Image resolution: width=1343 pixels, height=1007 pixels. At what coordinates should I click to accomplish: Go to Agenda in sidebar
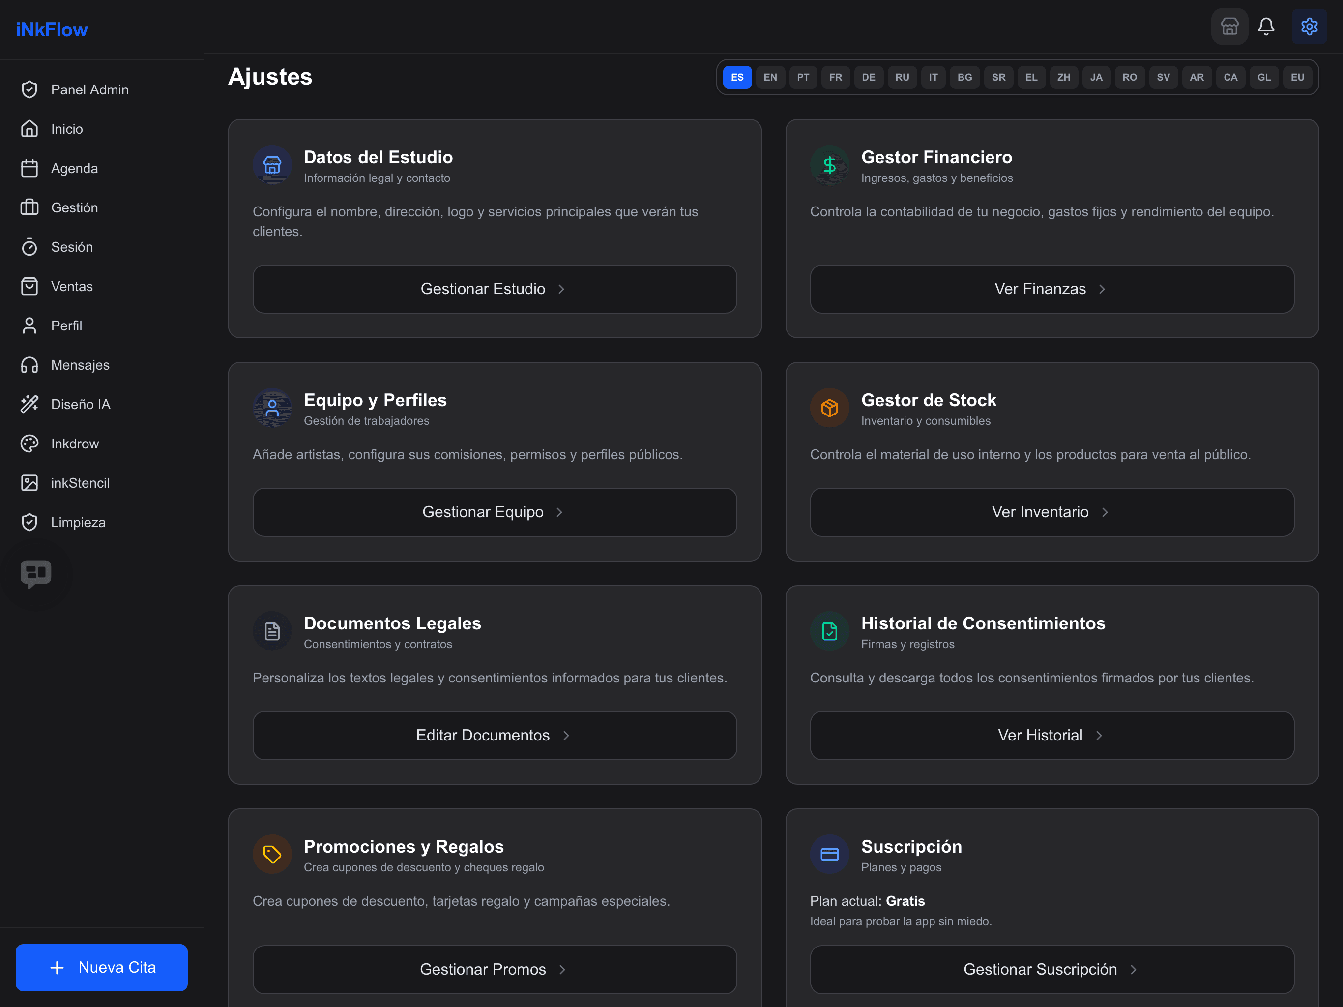click(74, 168)
